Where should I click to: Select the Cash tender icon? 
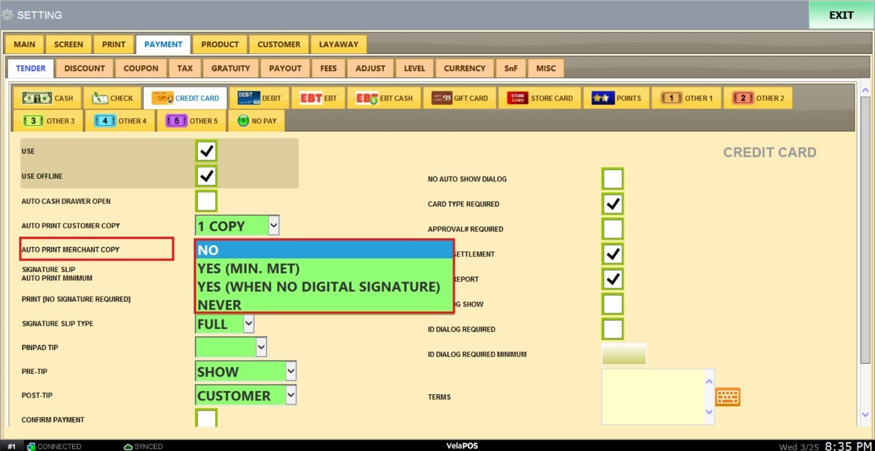click(48, 98)
